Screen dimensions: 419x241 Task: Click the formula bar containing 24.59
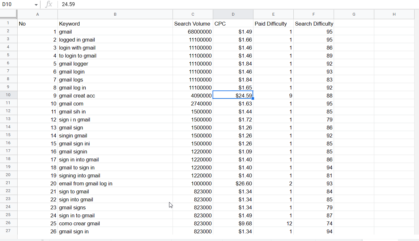tap(238, 4)
